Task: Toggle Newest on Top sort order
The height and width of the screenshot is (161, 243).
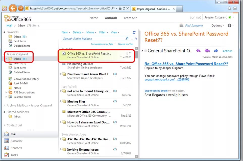Action: coord(126,44)
